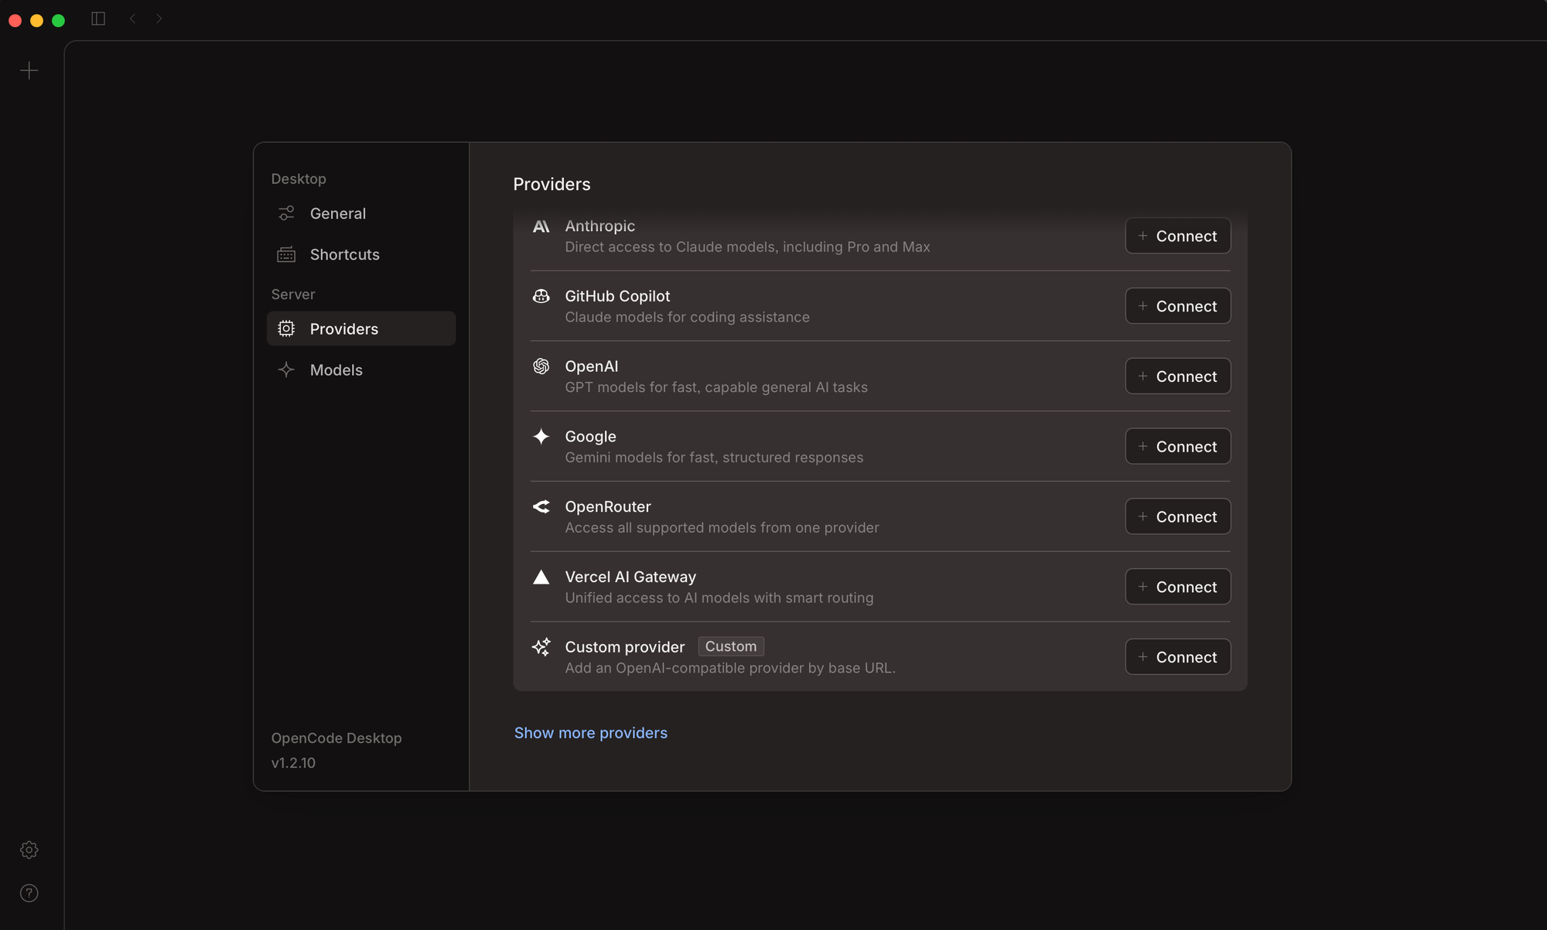Open the Shortcuts settings section
This screenshot has height=930, width=1547.
(x=344, y=254)
